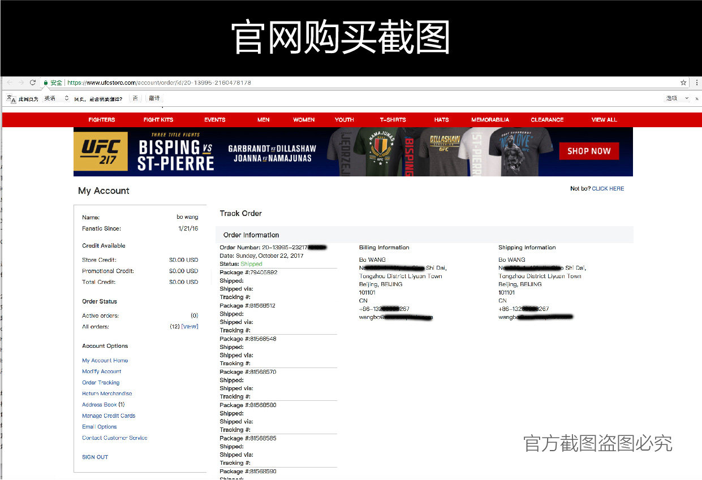Click Billing Information heading
This screenshot has width=702, height=480.
tap(384, 248)
